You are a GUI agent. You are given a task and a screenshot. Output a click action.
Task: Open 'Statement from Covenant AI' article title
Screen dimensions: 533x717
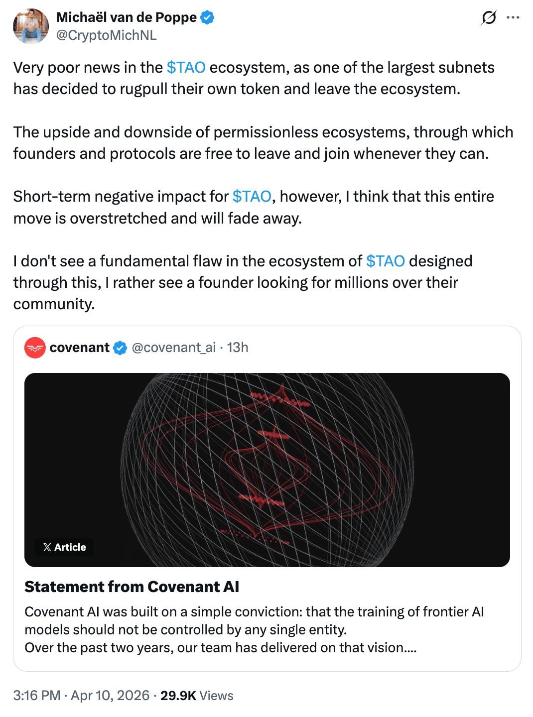point(132,587)
